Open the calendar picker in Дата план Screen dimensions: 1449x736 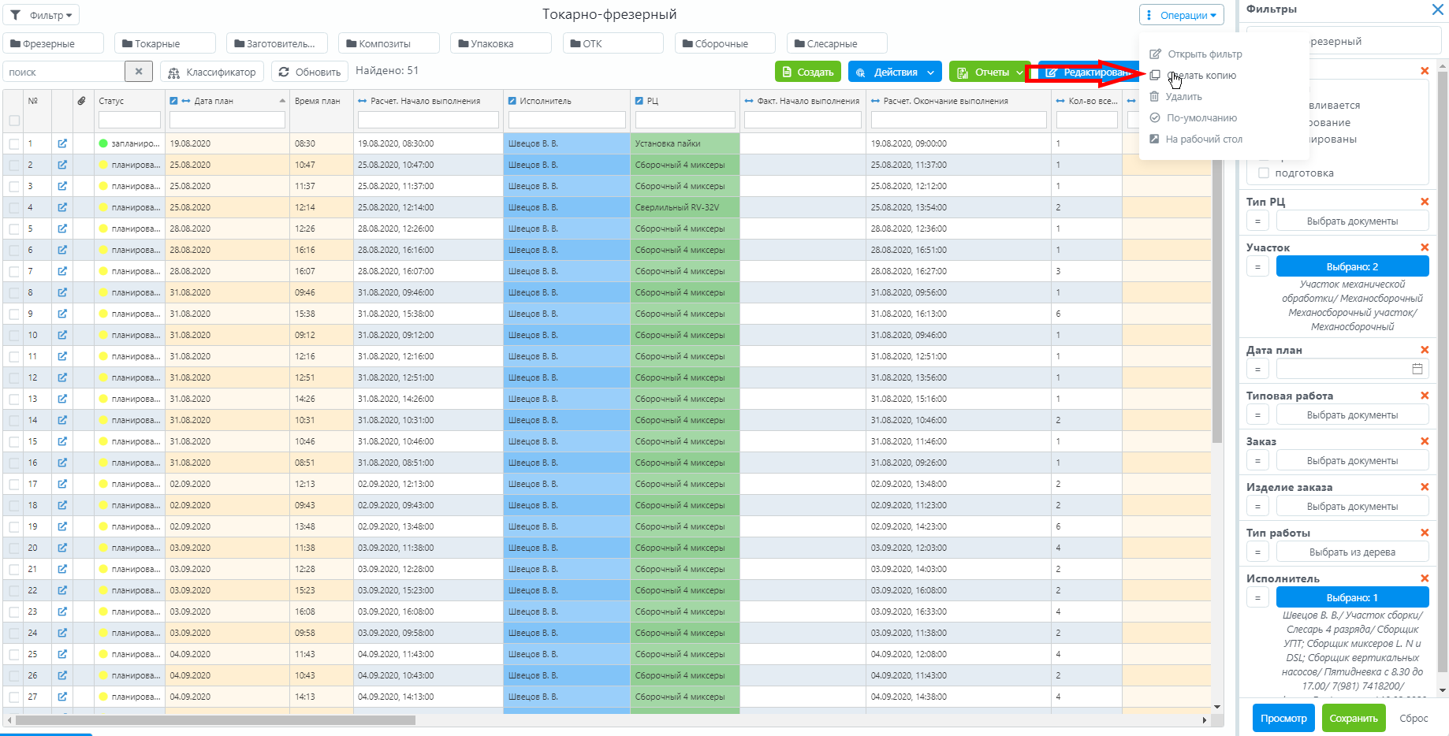coord(1417,369)
